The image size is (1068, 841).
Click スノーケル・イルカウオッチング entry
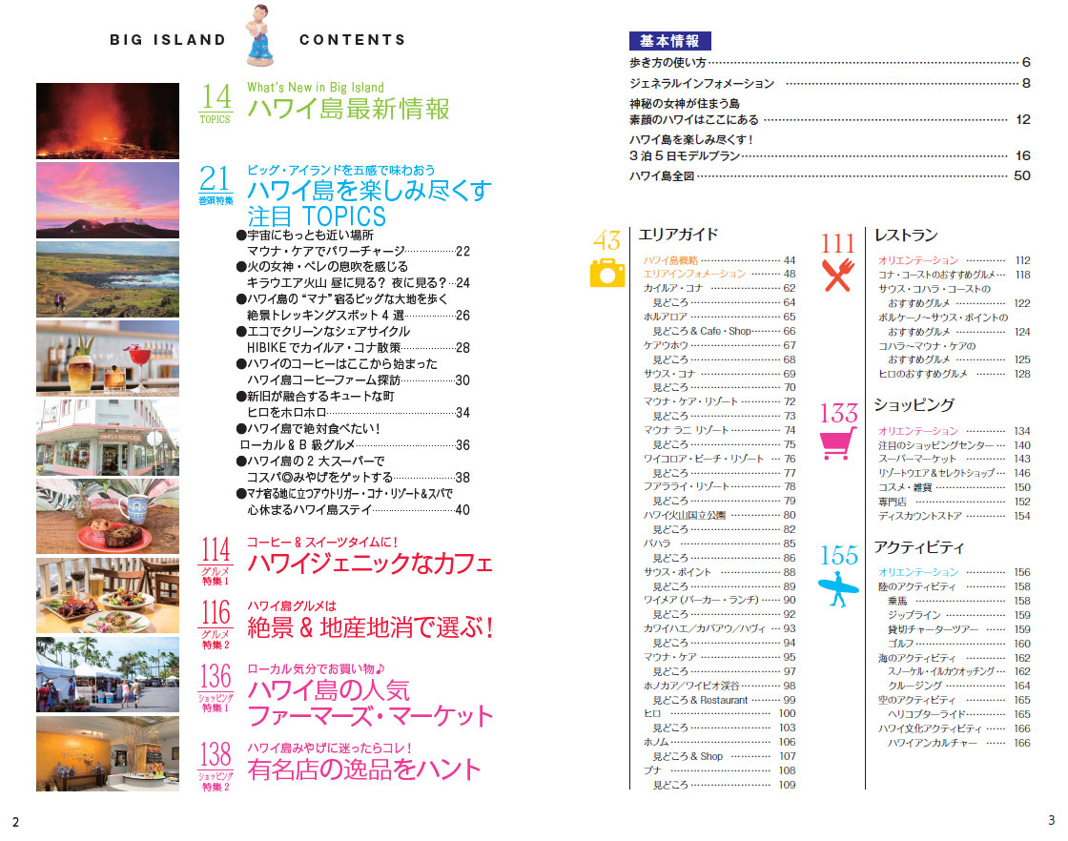click(x=959, y=671)
